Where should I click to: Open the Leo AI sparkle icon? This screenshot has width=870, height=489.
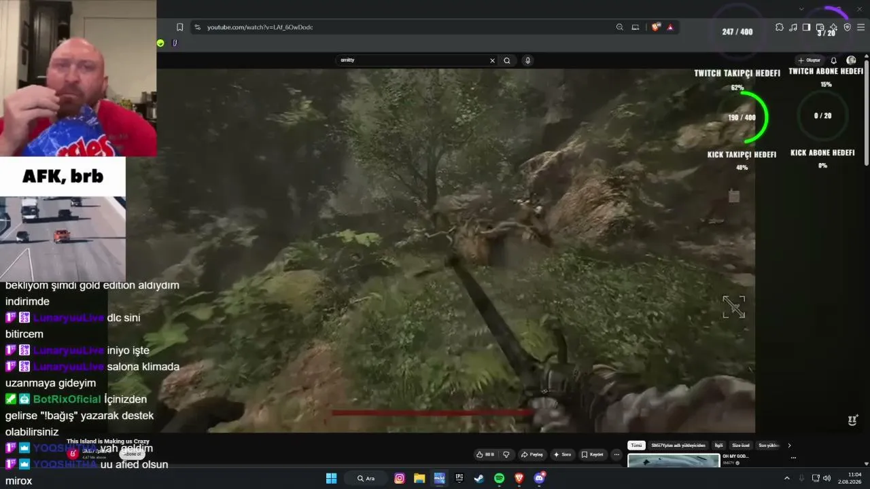833,27
